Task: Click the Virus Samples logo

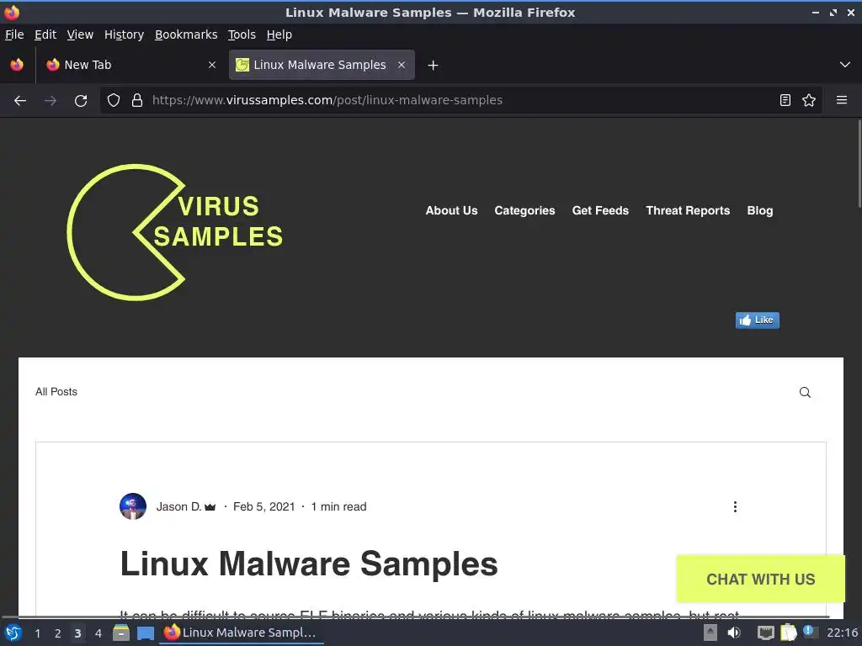Action: (x=175, y=232)
